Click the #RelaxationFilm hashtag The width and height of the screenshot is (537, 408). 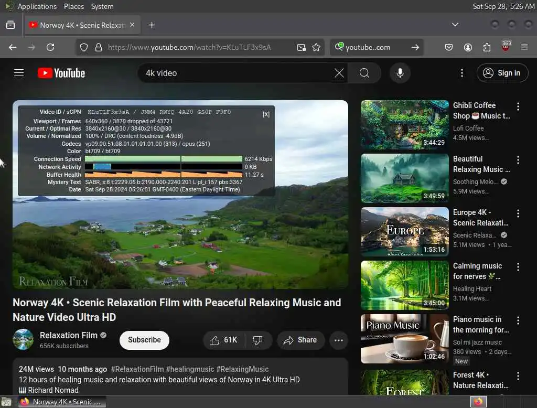[137, 369]
